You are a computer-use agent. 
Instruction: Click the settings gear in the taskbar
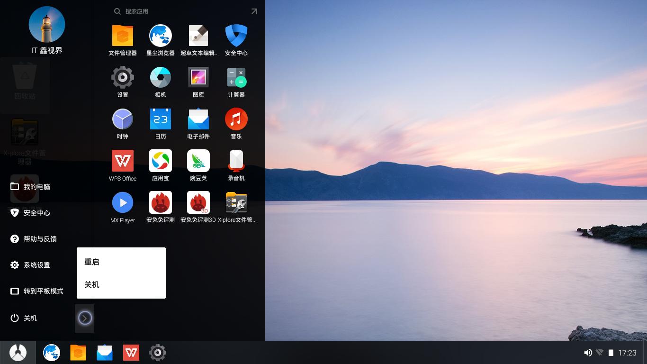coord(158,353)
